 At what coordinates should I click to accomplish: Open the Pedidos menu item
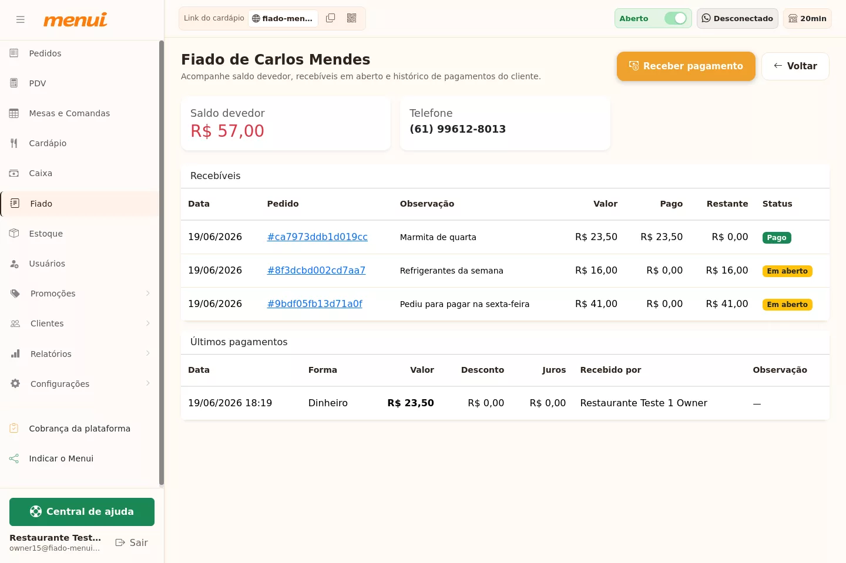80,53
